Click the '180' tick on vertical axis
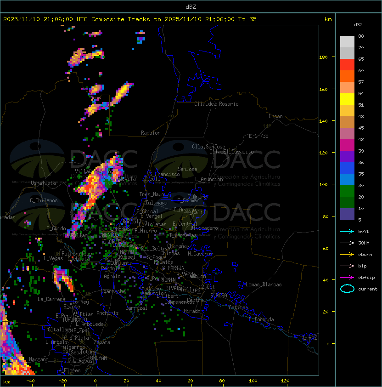The width and height of the screenshot is (382, 387). point(323,57)
